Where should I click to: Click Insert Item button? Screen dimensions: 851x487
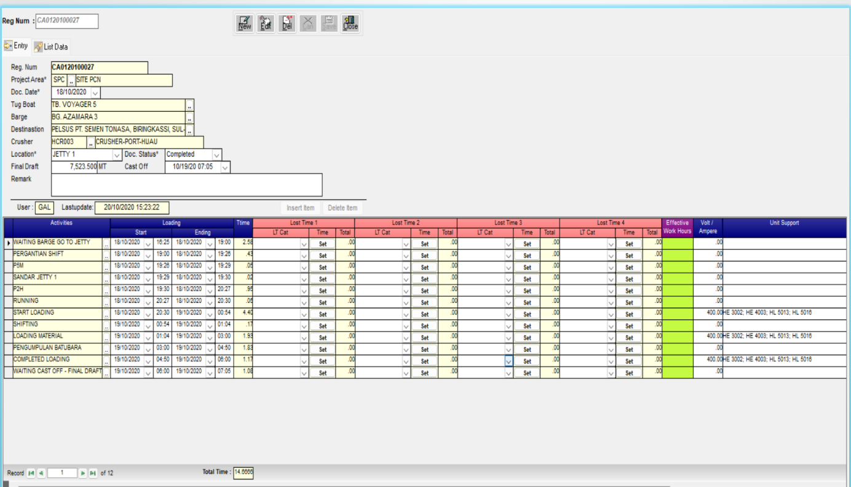point(301,208)
